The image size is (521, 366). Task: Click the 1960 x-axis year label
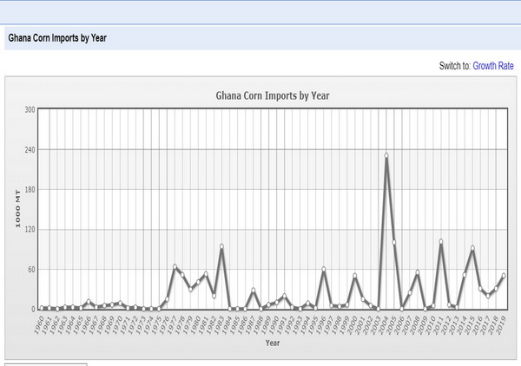click(39, 324)
